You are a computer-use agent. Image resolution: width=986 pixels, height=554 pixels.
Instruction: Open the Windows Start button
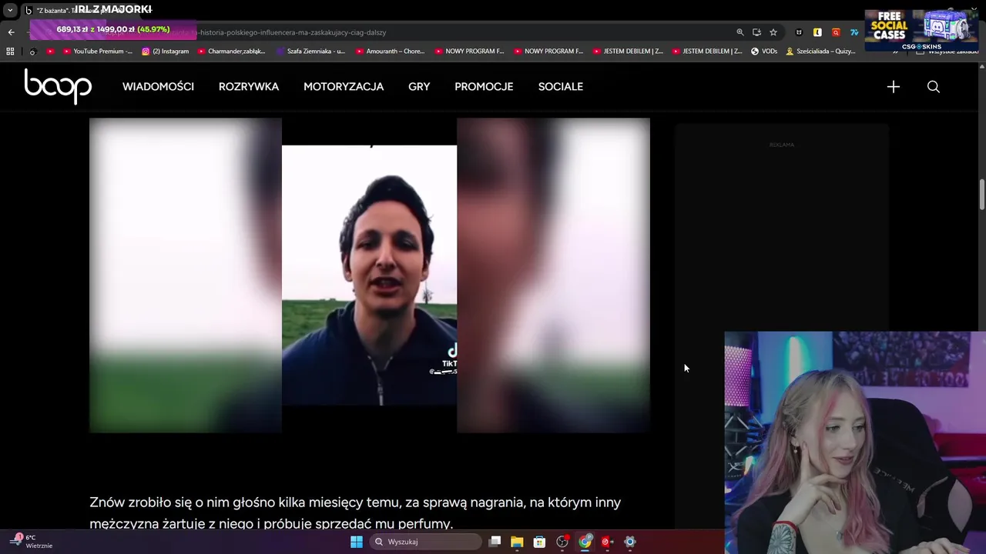coord(357,542)
